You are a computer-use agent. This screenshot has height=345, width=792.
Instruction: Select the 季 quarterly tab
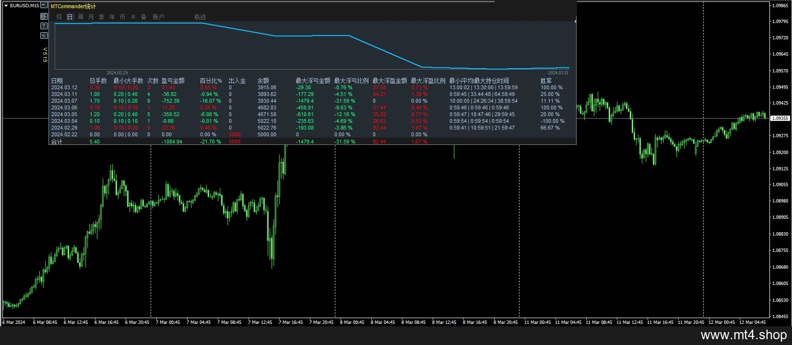click(x=102, y=17)
